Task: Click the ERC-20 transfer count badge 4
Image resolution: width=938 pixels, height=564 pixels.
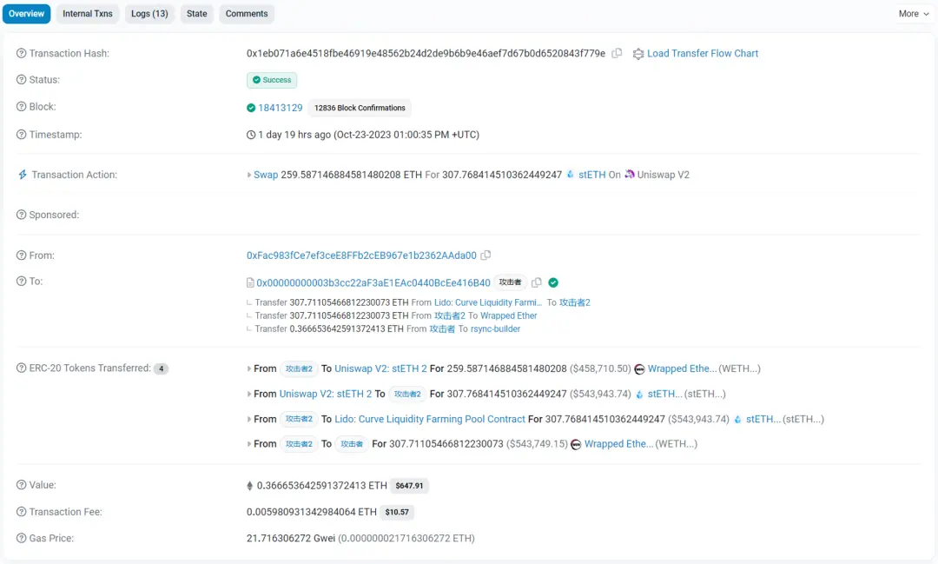Action: (x=161, y=368)
